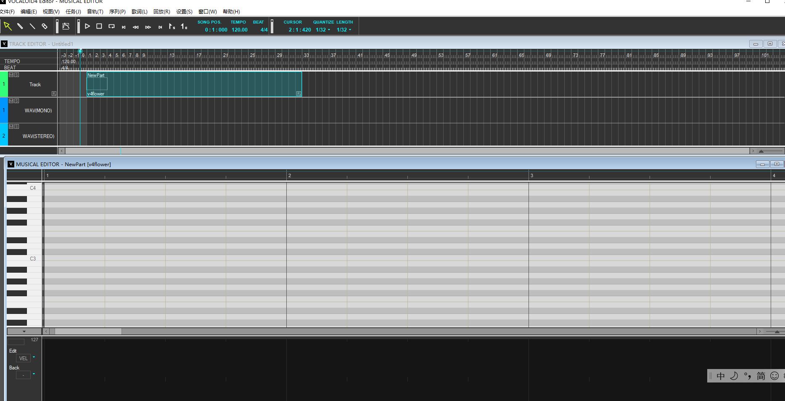Select the Eraser tool
Image resolution: width=785 pixels, height=401 pixels.
click(x=44, y=26)
